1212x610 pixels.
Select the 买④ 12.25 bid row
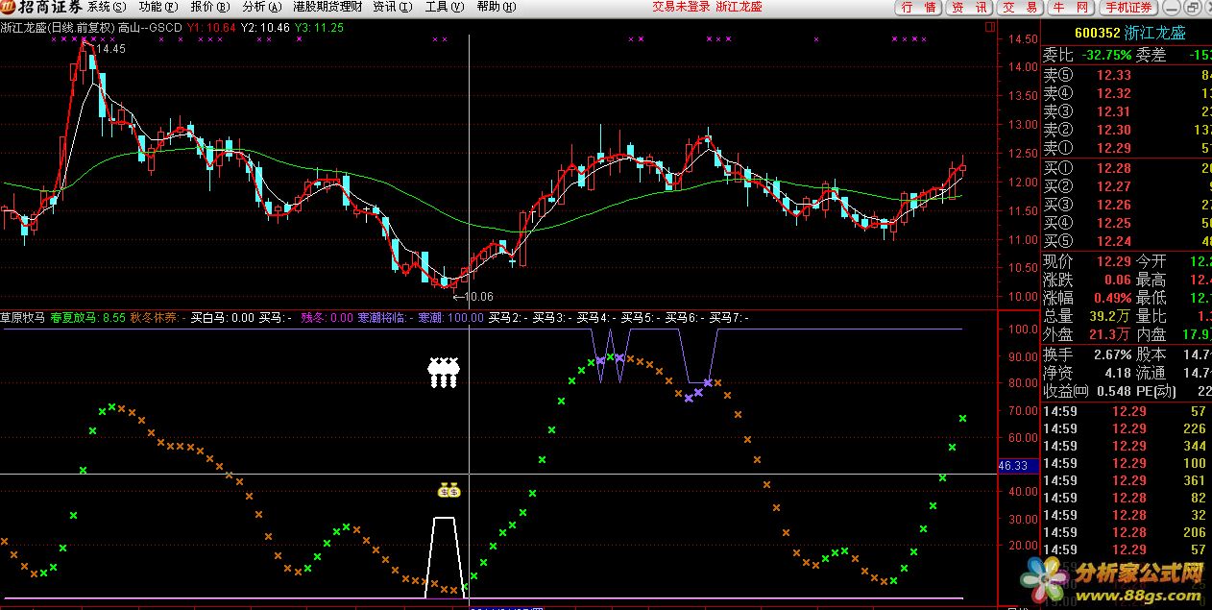[x=1127, y=223]
